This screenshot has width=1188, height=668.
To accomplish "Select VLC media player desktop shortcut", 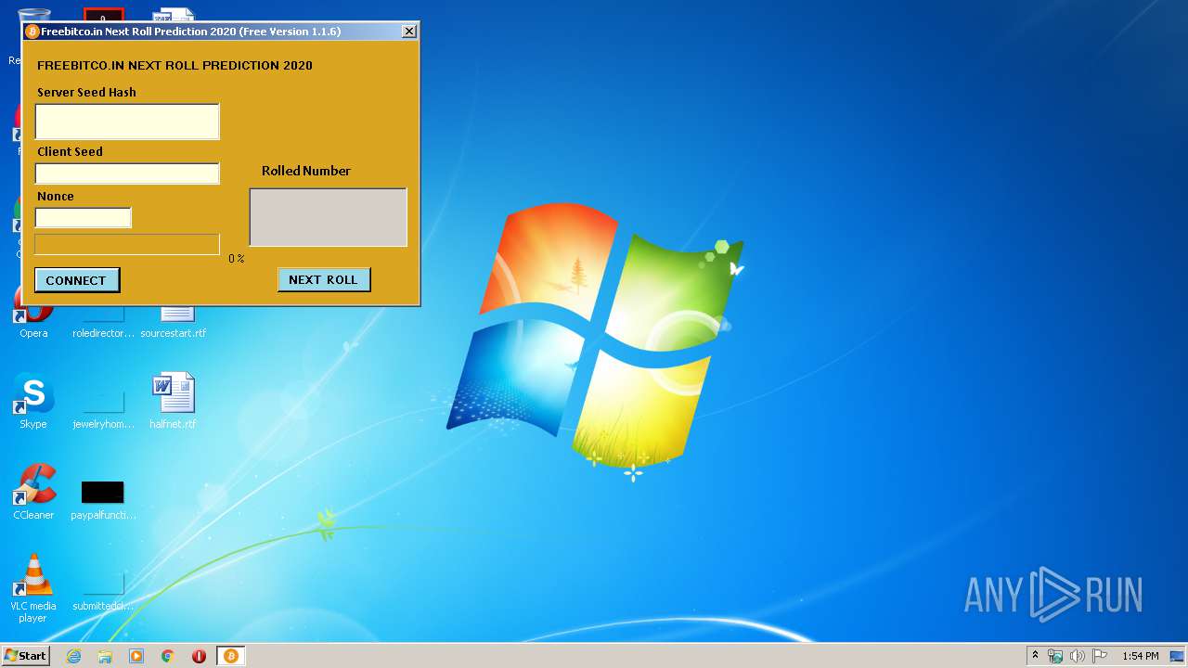I will coord(33,587).
